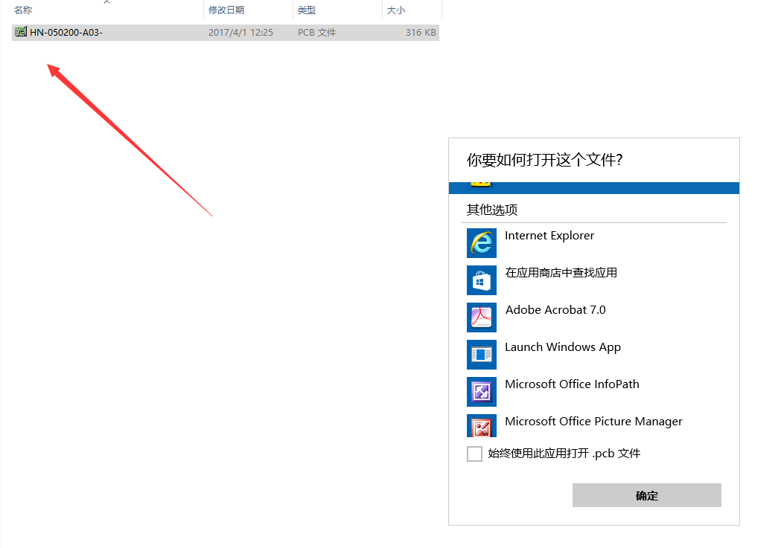The image size is (784, 548).
Task: Click the 你要如何打开这个文件? dialog title
Action: (544, 160)
